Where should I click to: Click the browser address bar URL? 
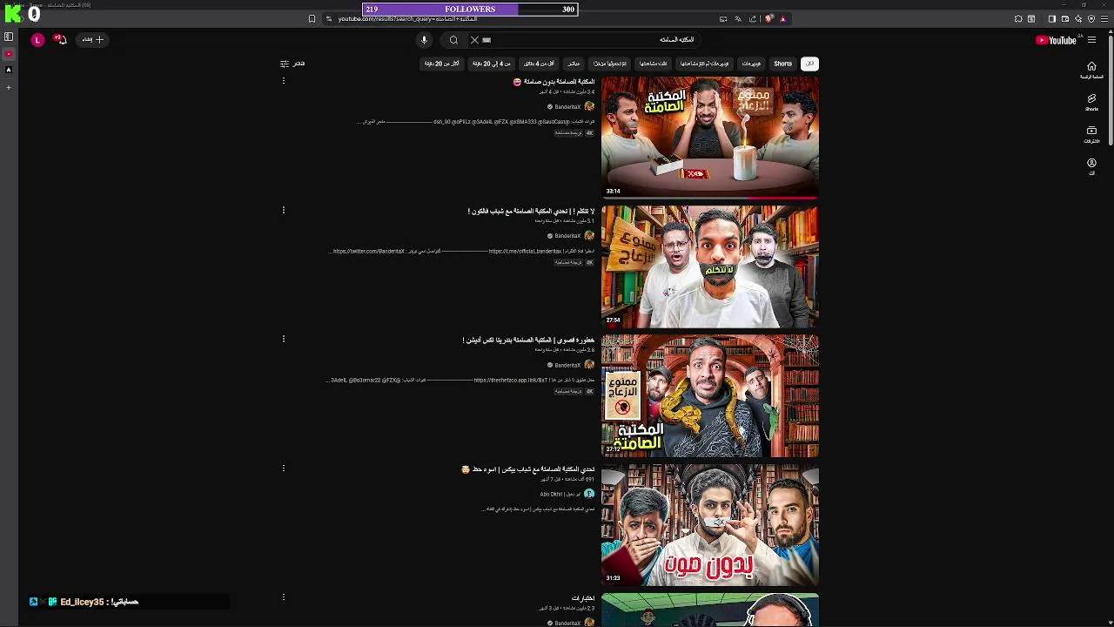[407, 19]
